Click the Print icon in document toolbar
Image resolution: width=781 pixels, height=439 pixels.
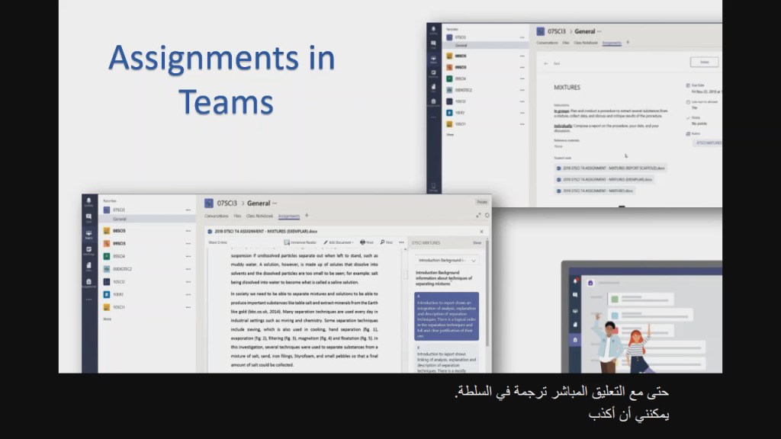366,242
